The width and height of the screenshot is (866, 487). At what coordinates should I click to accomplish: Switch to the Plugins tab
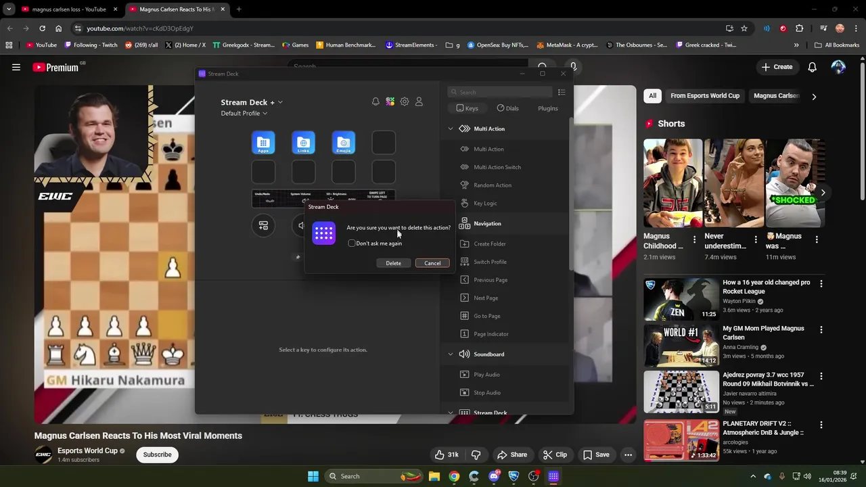[x=548, y=108]
